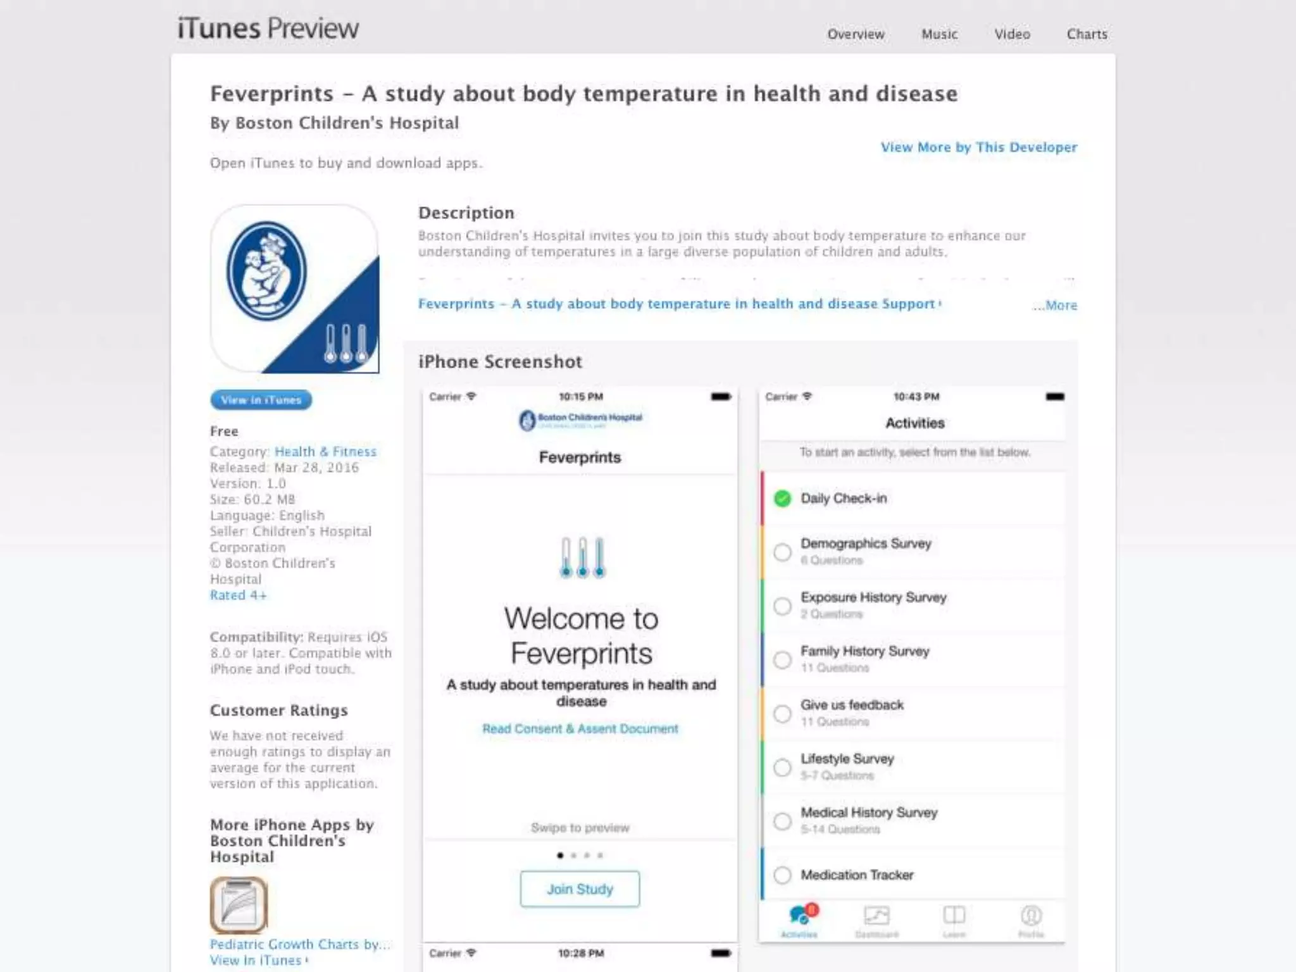This screenshot has height=972, width=1296.
Task: Click Boston Children's Hospital logo in screenshot
Action: [580, 419]
